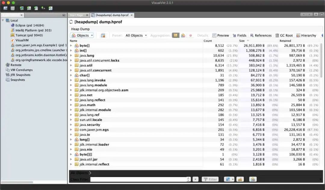Select package aggregation icon

click(x=175, y=35)
